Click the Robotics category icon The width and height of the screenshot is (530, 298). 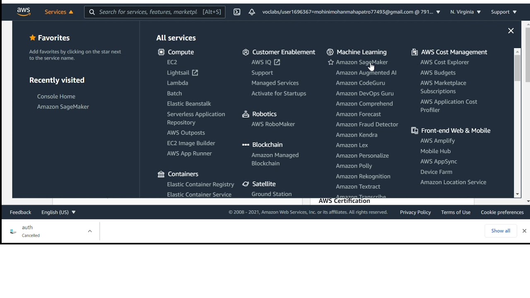pos(246,114)
